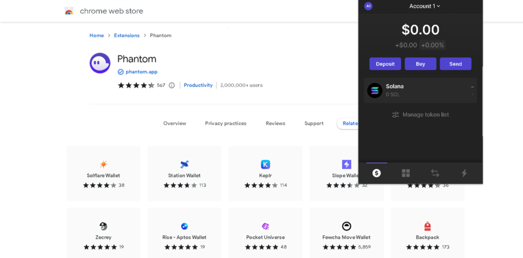Open the swap arrows tab in Phantom
Image resolution: width=523 pixels, height=258 pixels.
[435, 173]
